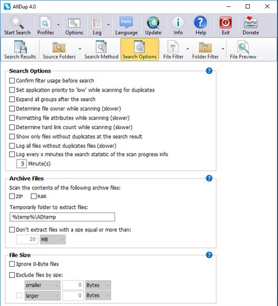
Task: Click the temporary folder path input field
Action: (62, 217)
